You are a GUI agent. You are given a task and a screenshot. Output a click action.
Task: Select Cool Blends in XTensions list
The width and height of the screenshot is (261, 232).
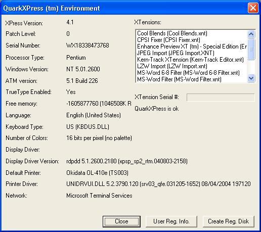click(172, 33)
